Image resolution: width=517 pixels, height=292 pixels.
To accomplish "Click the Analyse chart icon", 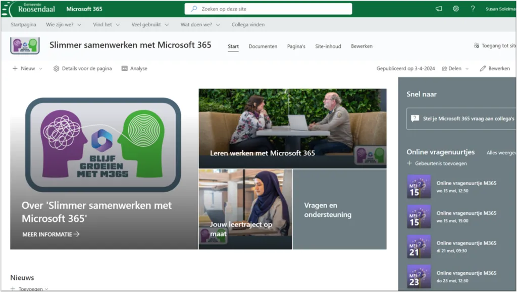I will 124,69.
